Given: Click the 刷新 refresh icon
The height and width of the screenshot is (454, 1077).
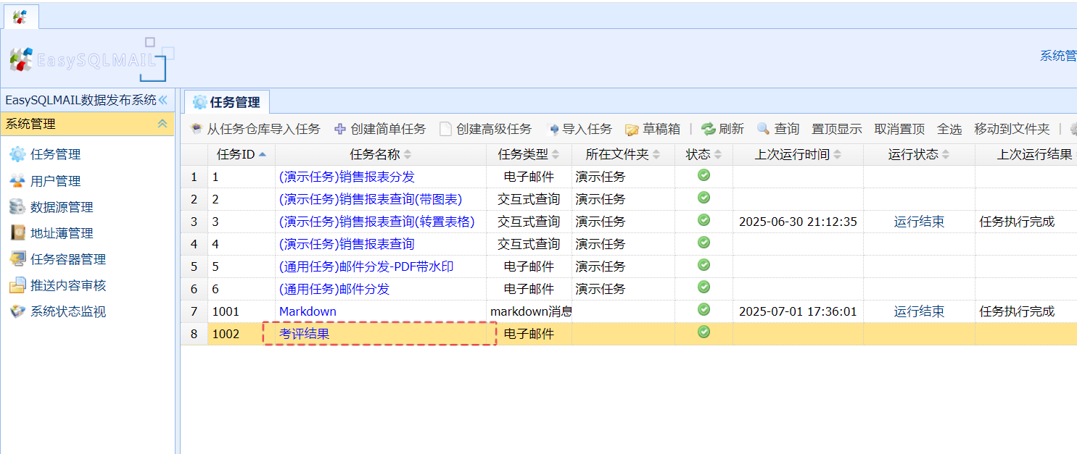Looking at the screenshot, I should [x=708, y=129].
